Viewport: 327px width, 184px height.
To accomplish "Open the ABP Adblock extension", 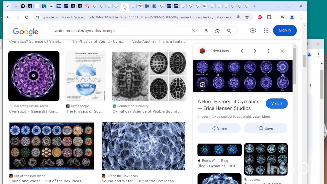I will (x=260, y=17).
